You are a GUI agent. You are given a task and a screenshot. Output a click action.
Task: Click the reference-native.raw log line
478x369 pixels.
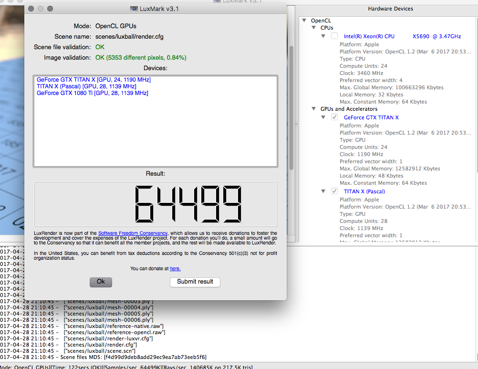click(x=82, y=327)
